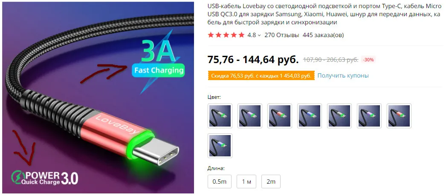This screenshot has height=196, width=446.
Task: Select the 0.5m cable length
Action: point(220,182)
